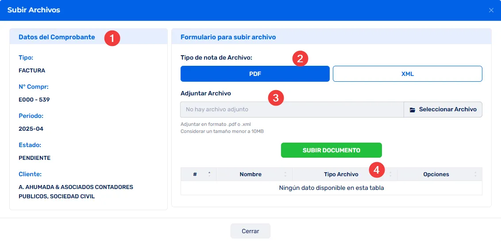Viewport: 501px width, 242px height.
Task: Click the invoice number E000 - 539
Action: 34,99
